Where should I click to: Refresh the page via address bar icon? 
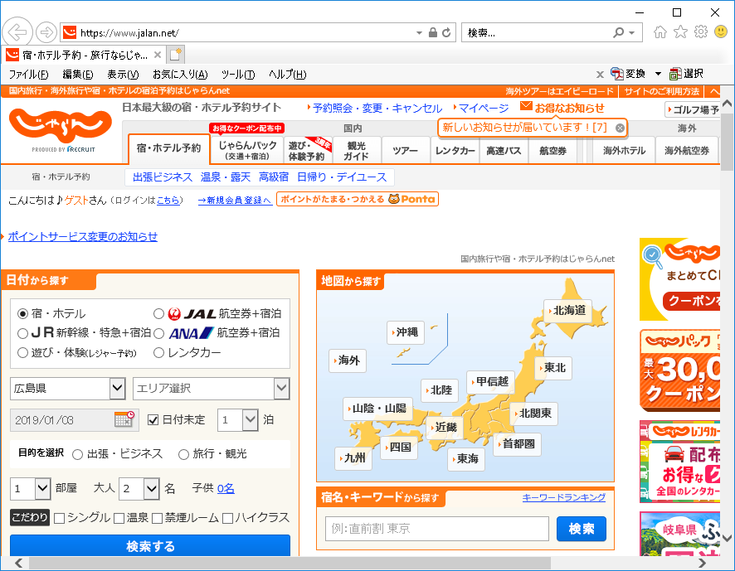(446, 31)
